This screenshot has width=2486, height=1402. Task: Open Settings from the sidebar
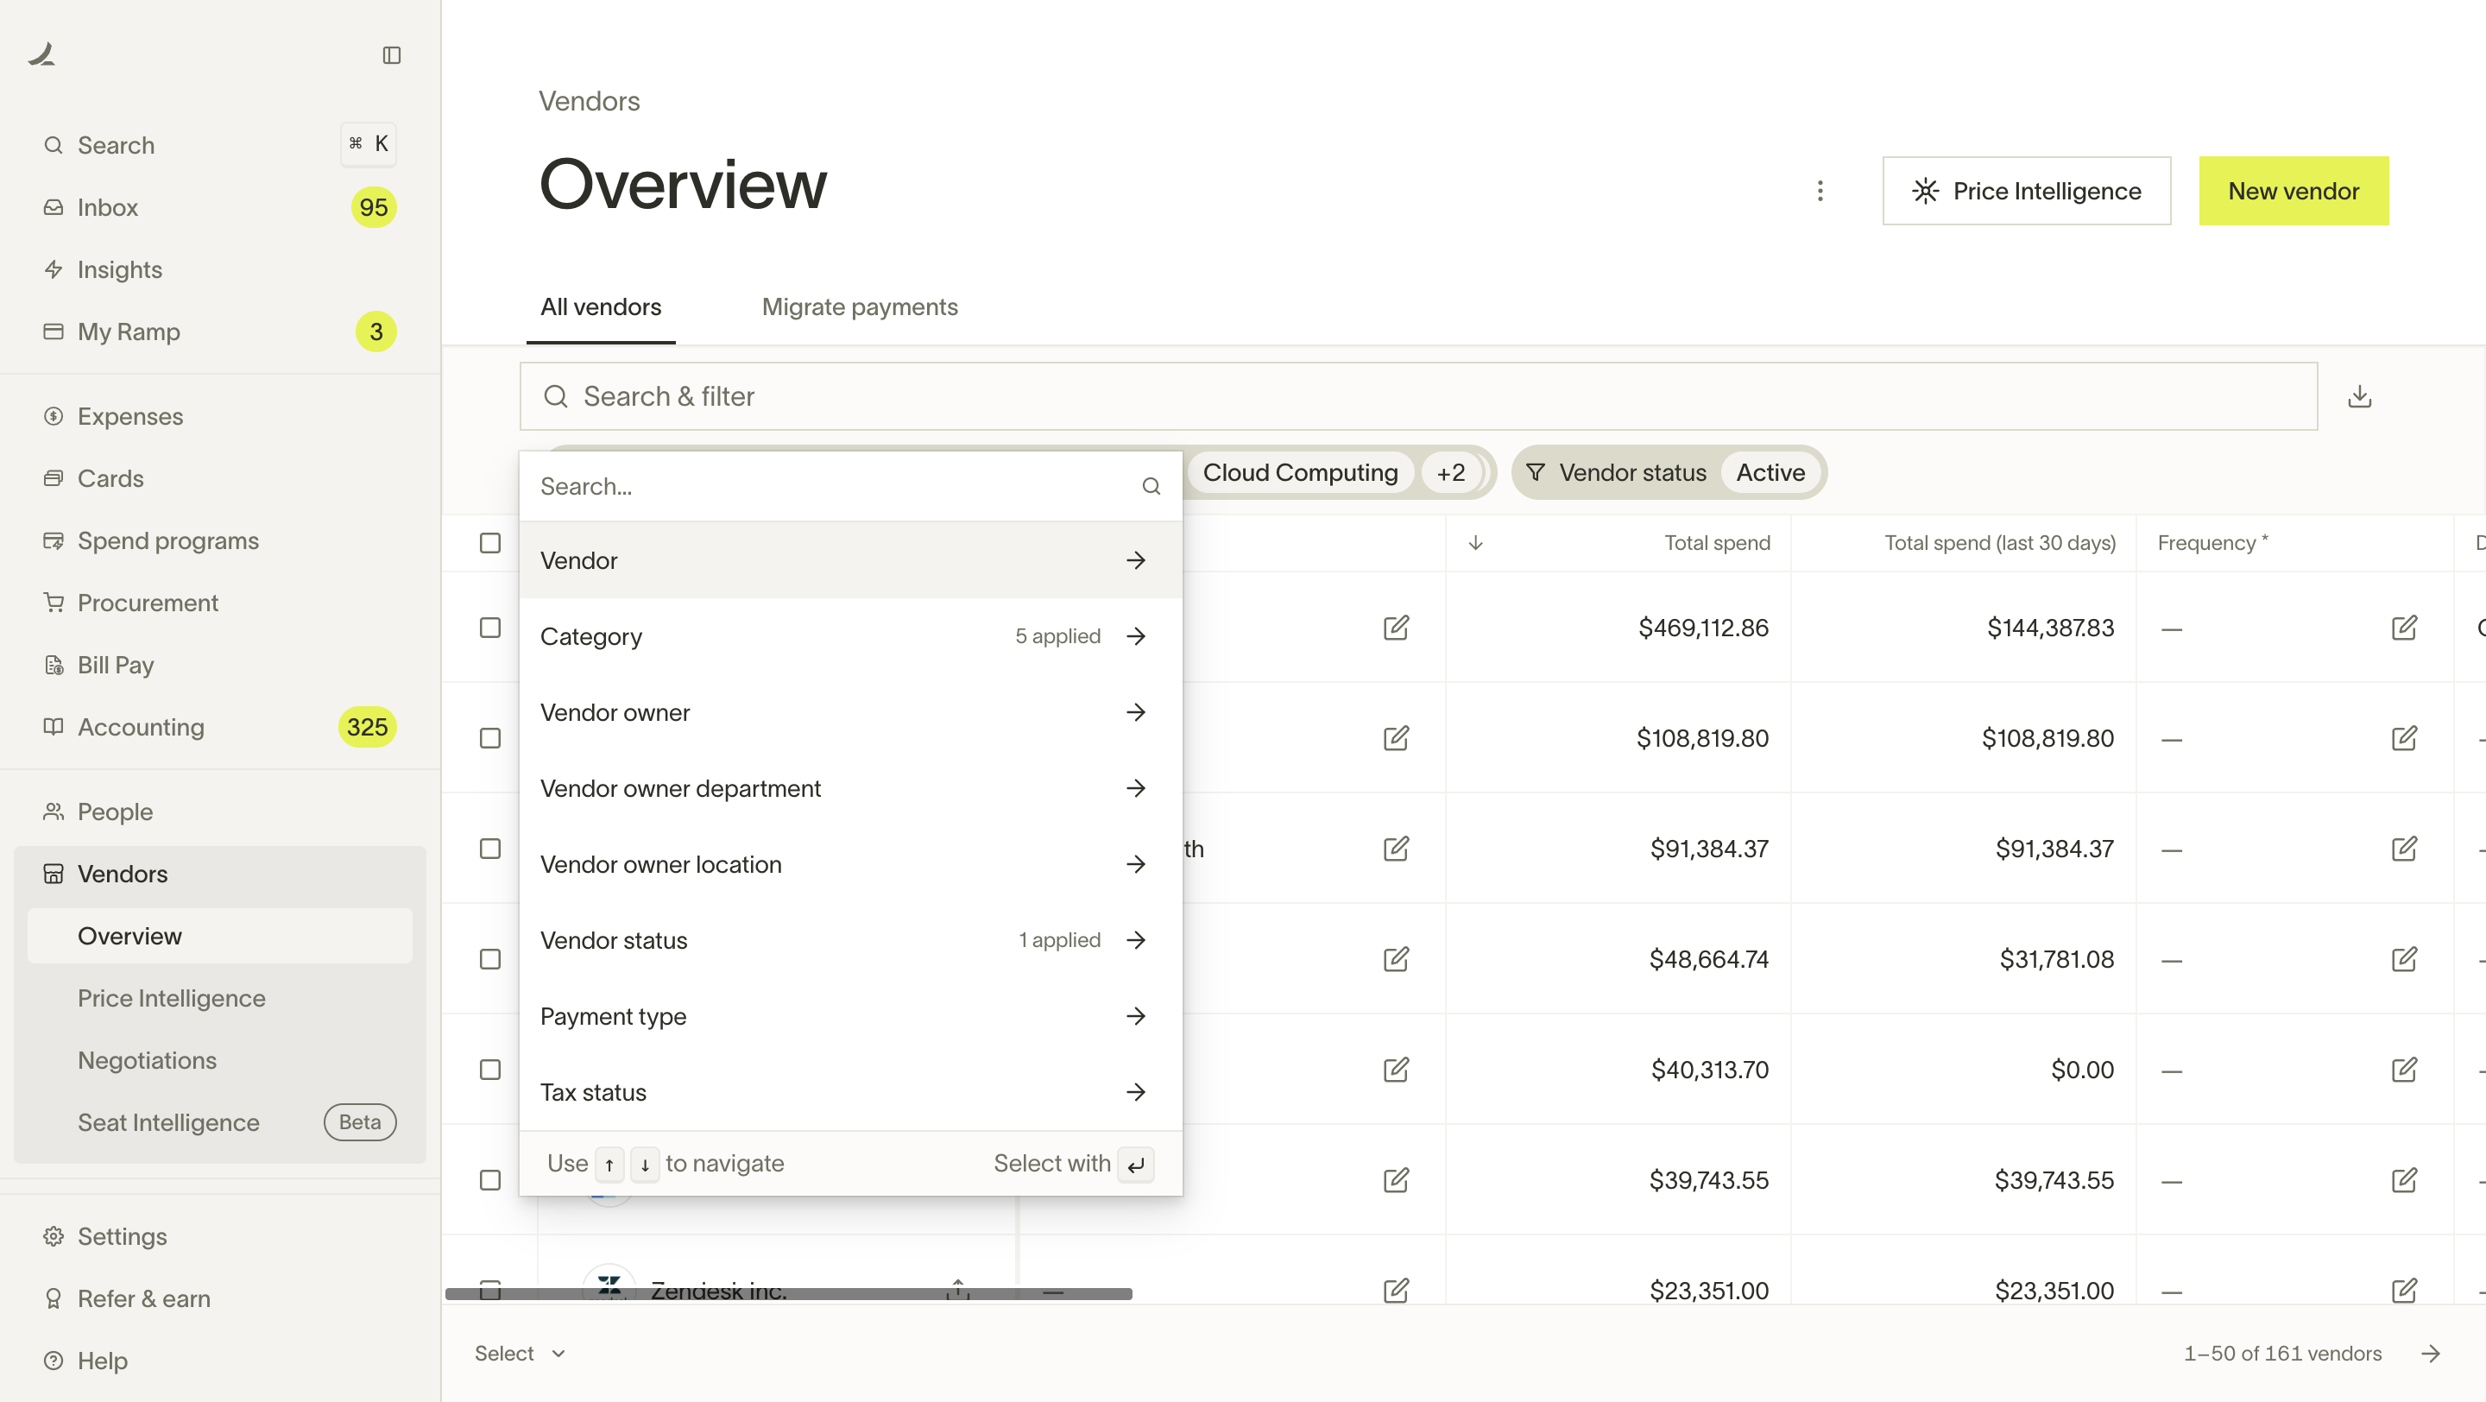pyautogui.click(x=122, y=1236)
